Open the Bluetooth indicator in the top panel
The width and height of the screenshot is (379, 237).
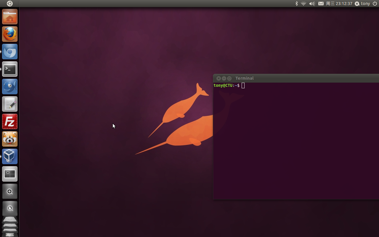[296, 4]
